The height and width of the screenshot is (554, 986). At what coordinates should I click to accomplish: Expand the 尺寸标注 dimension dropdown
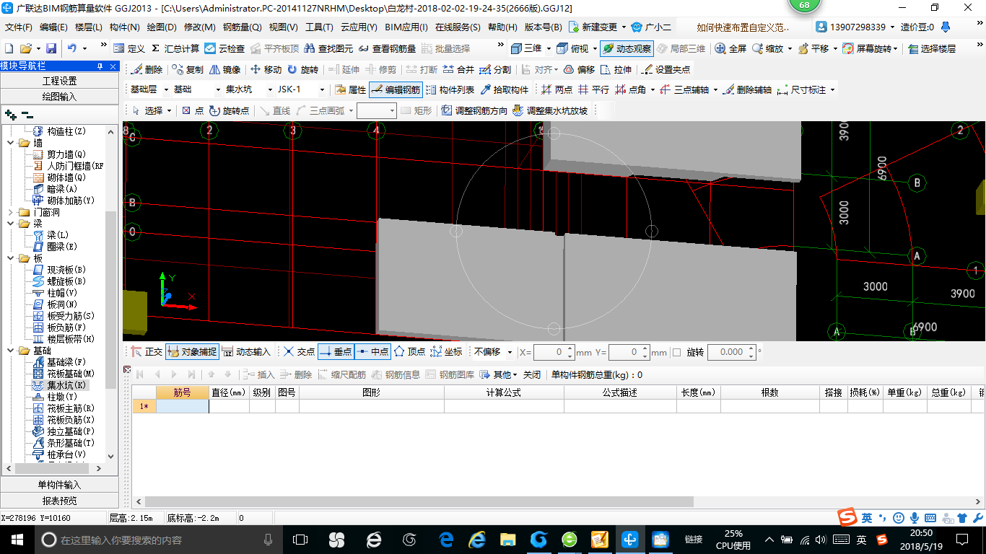point(832,90)
